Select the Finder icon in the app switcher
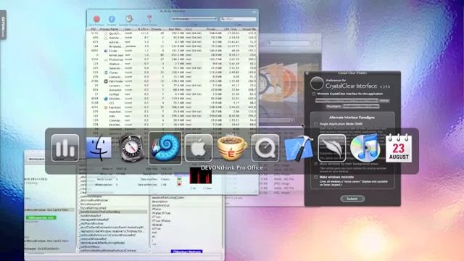Screen dimensions: 464x261 pos(99,148)
